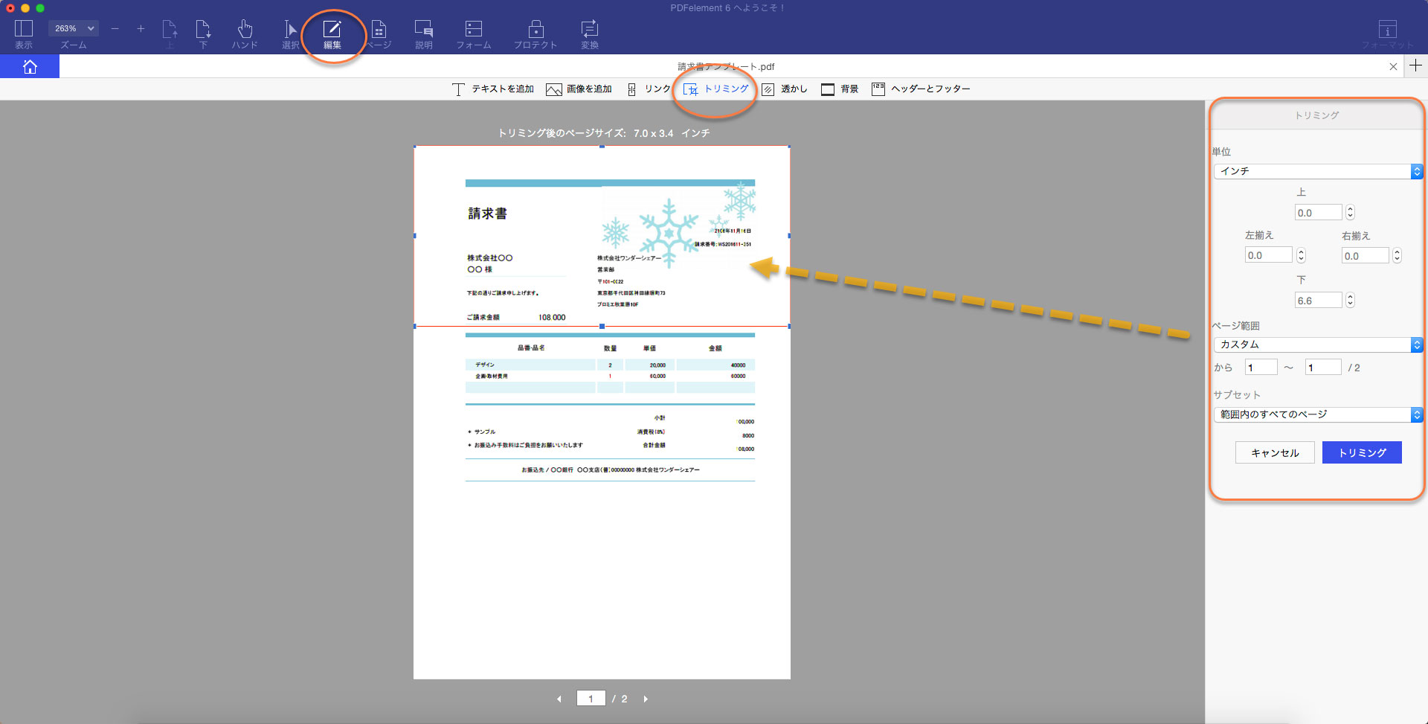Image resolution: width=1428 pixels, height=724 pixels.
Task: Adjust the 右揃え right margin stepper
Action: click(x=1397, y=256)
